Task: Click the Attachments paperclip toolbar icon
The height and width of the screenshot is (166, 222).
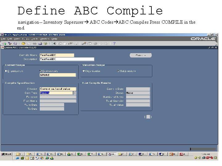Action: point(101,44)
